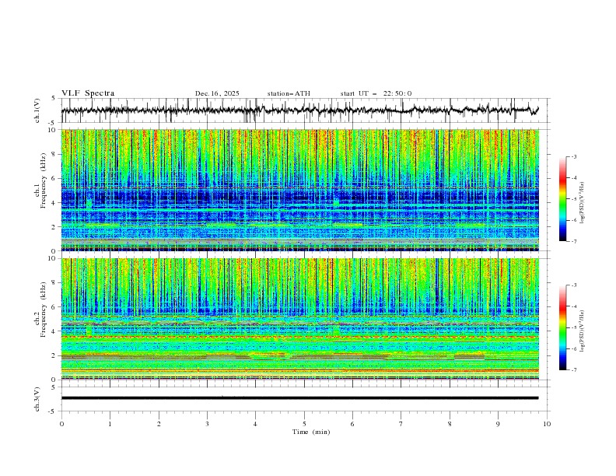Click the "-4" tick on lower colorbar

(x=573, y=306)
